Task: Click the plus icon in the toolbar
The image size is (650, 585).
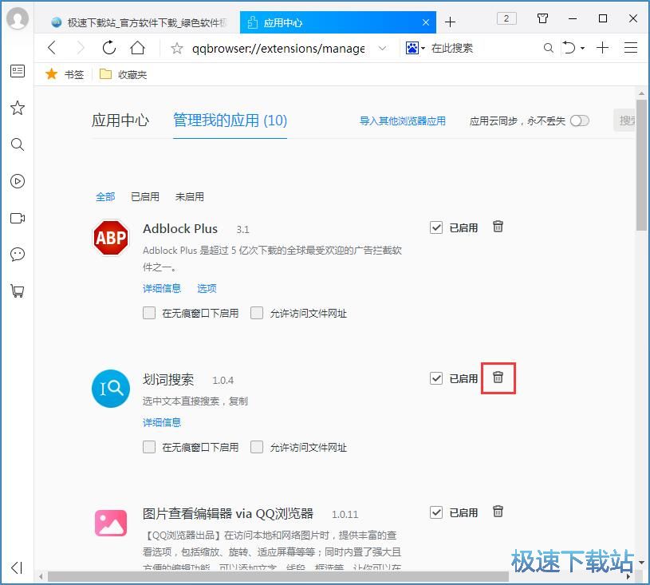Action: 602,48
